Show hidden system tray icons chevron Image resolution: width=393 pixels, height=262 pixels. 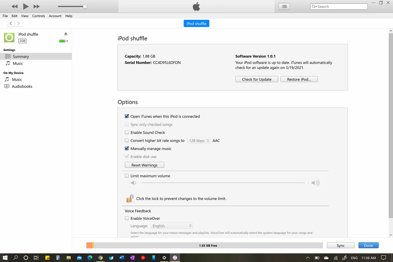click(x=308, y=258)
